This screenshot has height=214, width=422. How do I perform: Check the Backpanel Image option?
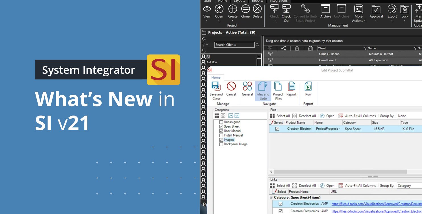pyautogui.click(x=221, y=144)
